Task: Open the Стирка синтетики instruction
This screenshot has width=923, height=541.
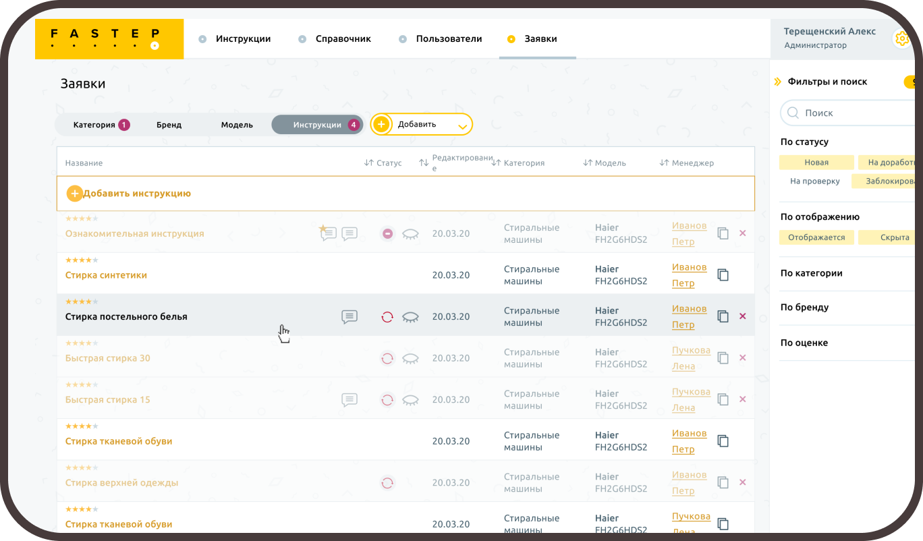Action: (106, 275)
